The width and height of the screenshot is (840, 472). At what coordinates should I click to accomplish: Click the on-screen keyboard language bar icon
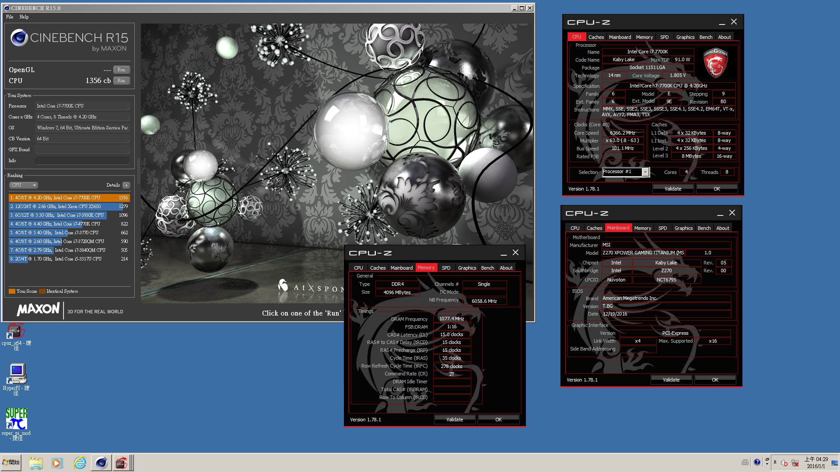[745, 462]
